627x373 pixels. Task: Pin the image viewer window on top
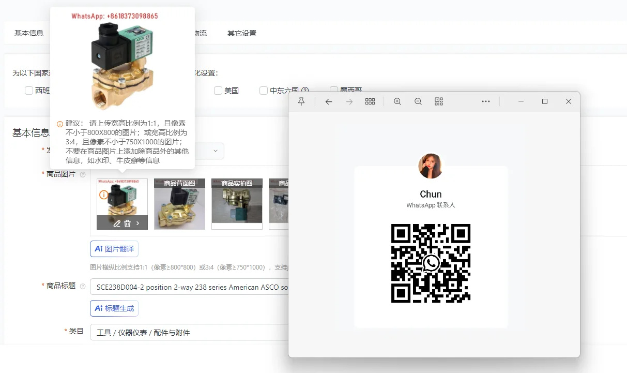301,102
